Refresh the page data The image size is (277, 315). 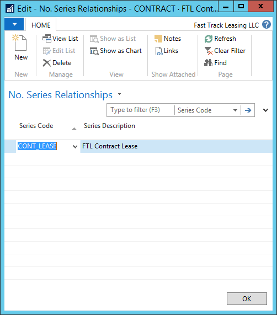(x=220, y=39)
